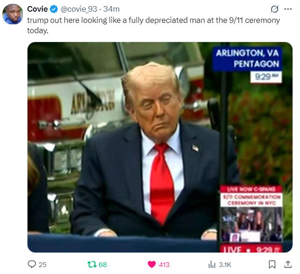300x274 pixels.
Task: Open the attached ceremony image
Action: pyautogui.click(x=160, y=147)
